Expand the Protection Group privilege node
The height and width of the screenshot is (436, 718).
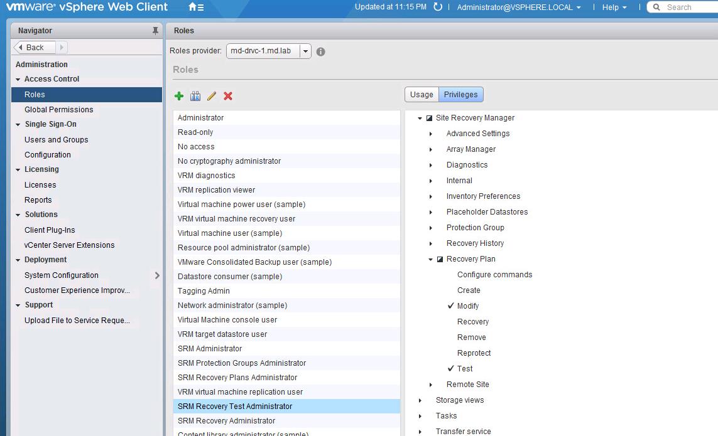tap(431, 228)
